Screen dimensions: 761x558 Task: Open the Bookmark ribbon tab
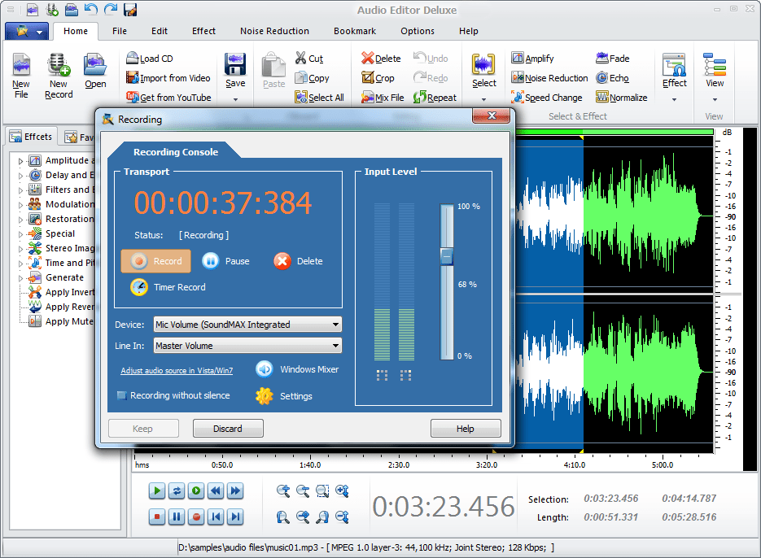(355, 31)
